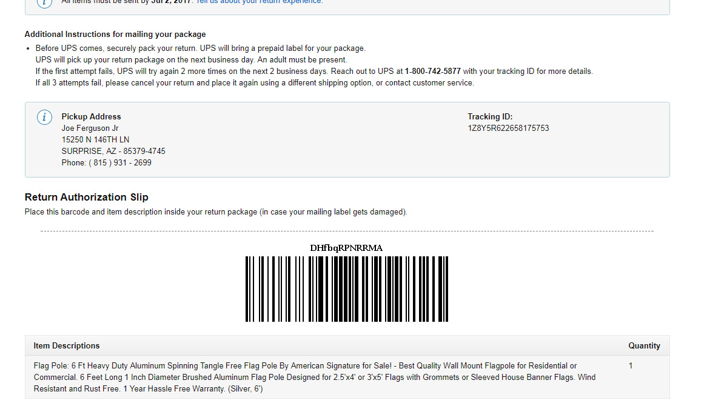704x406 pixels.
Task: Click the Item Descriptions column header
Action: 67,346
